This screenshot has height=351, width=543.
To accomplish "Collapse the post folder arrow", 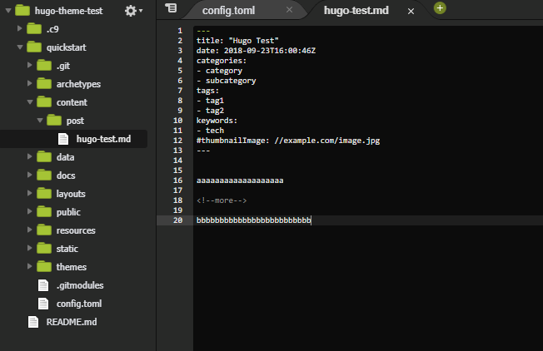I will click(x=40, y=121).
